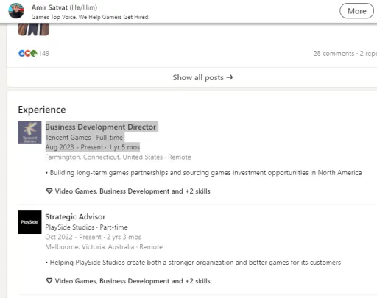Viewport: 377px width, 298px height.
Task: Click the skills diamond icon for Tencent role
Action: (49, 191)
